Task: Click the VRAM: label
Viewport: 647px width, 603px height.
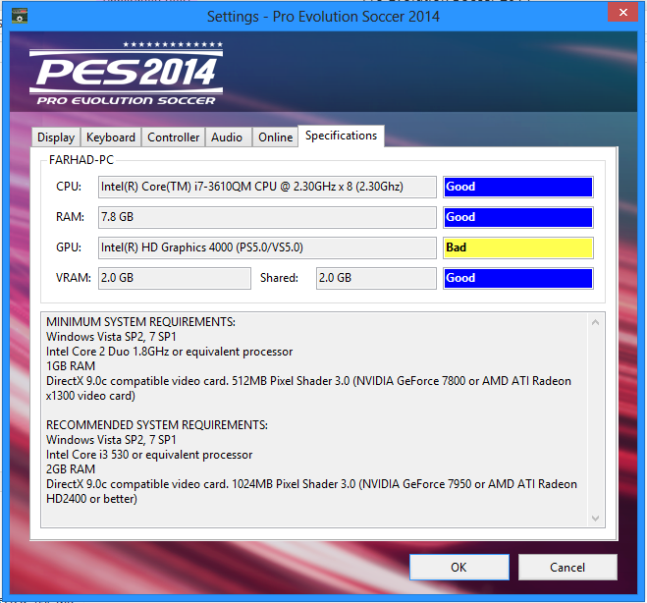Action: (73, 278)
